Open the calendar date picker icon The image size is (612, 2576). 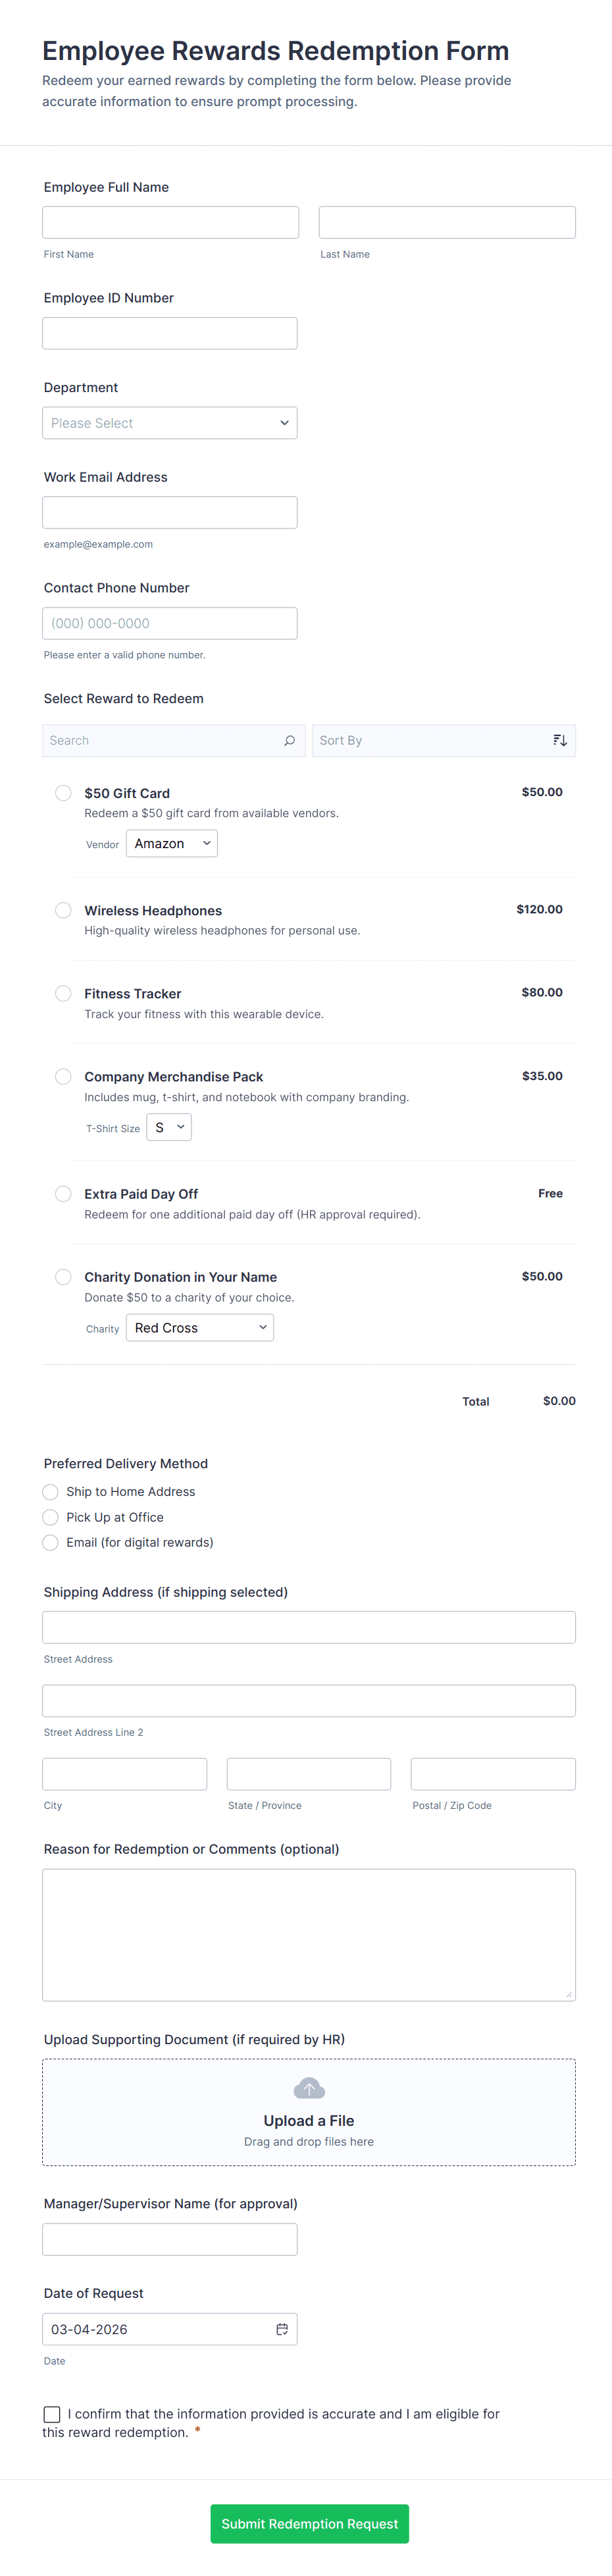click(x=282, y=2329)
